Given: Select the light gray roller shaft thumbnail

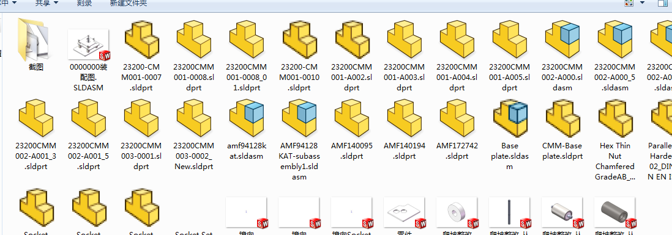Looking at the screenshot, I should pyautogui.click(x=562, y=212).
